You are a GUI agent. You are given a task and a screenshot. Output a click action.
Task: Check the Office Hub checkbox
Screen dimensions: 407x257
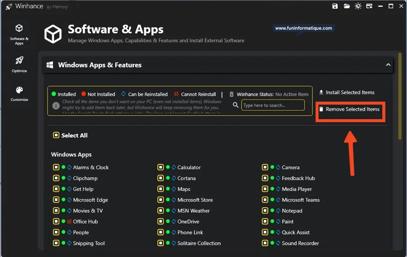[56, 221]
